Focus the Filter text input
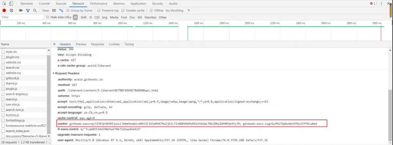393x145 pixels. (22, 17)
